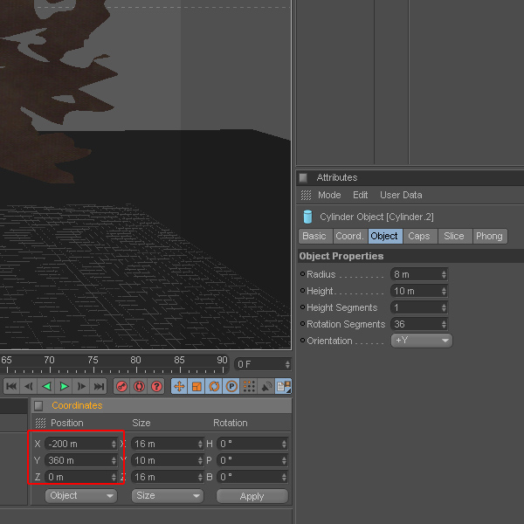Adjust the Radius stepper arrows

click(444, 275)
